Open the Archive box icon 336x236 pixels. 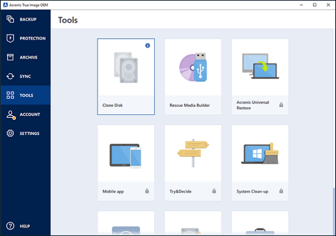coord(10,57)
